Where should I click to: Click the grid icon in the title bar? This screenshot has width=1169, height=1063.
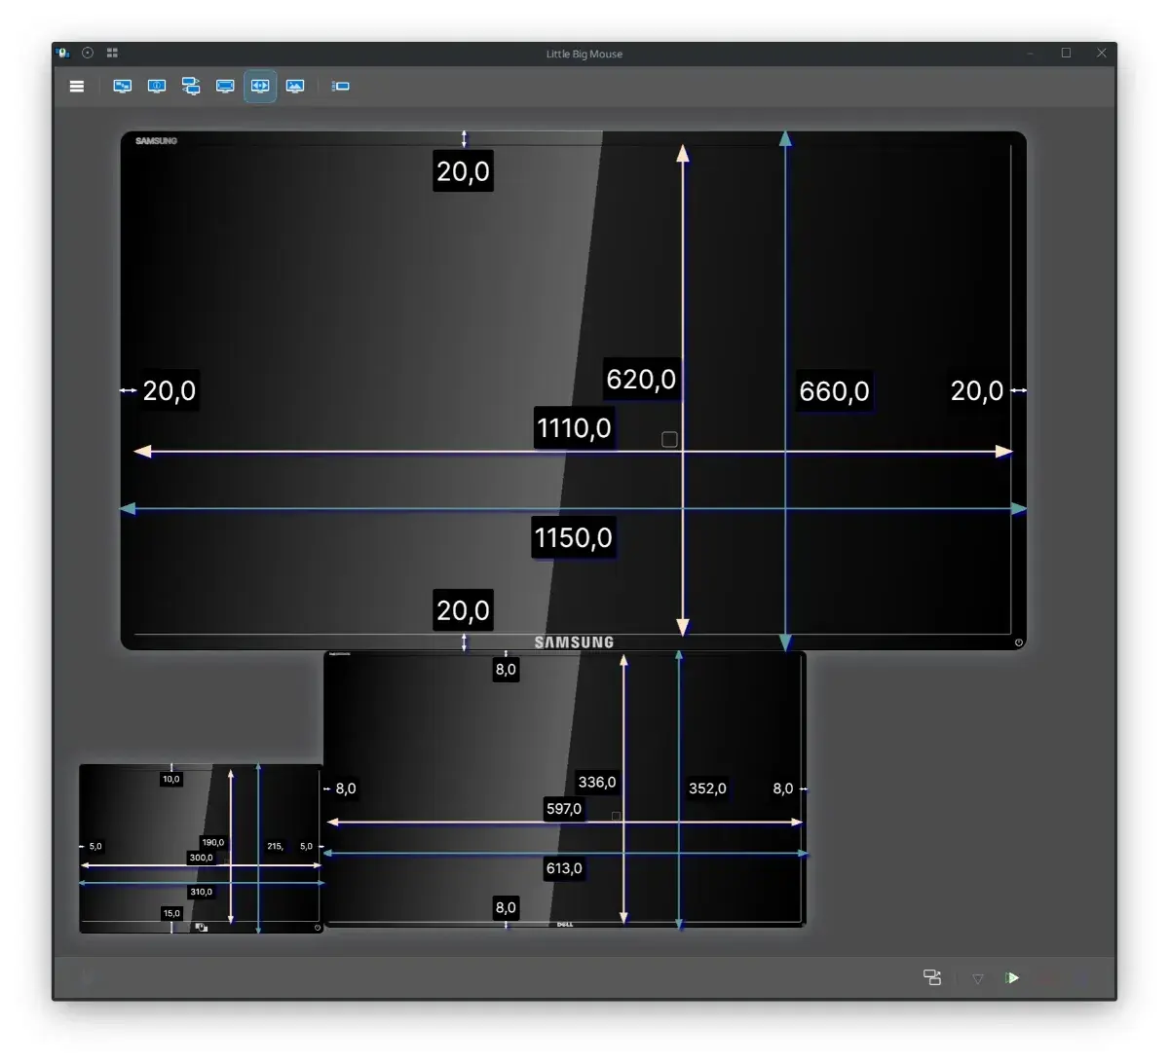click(112, 54)
